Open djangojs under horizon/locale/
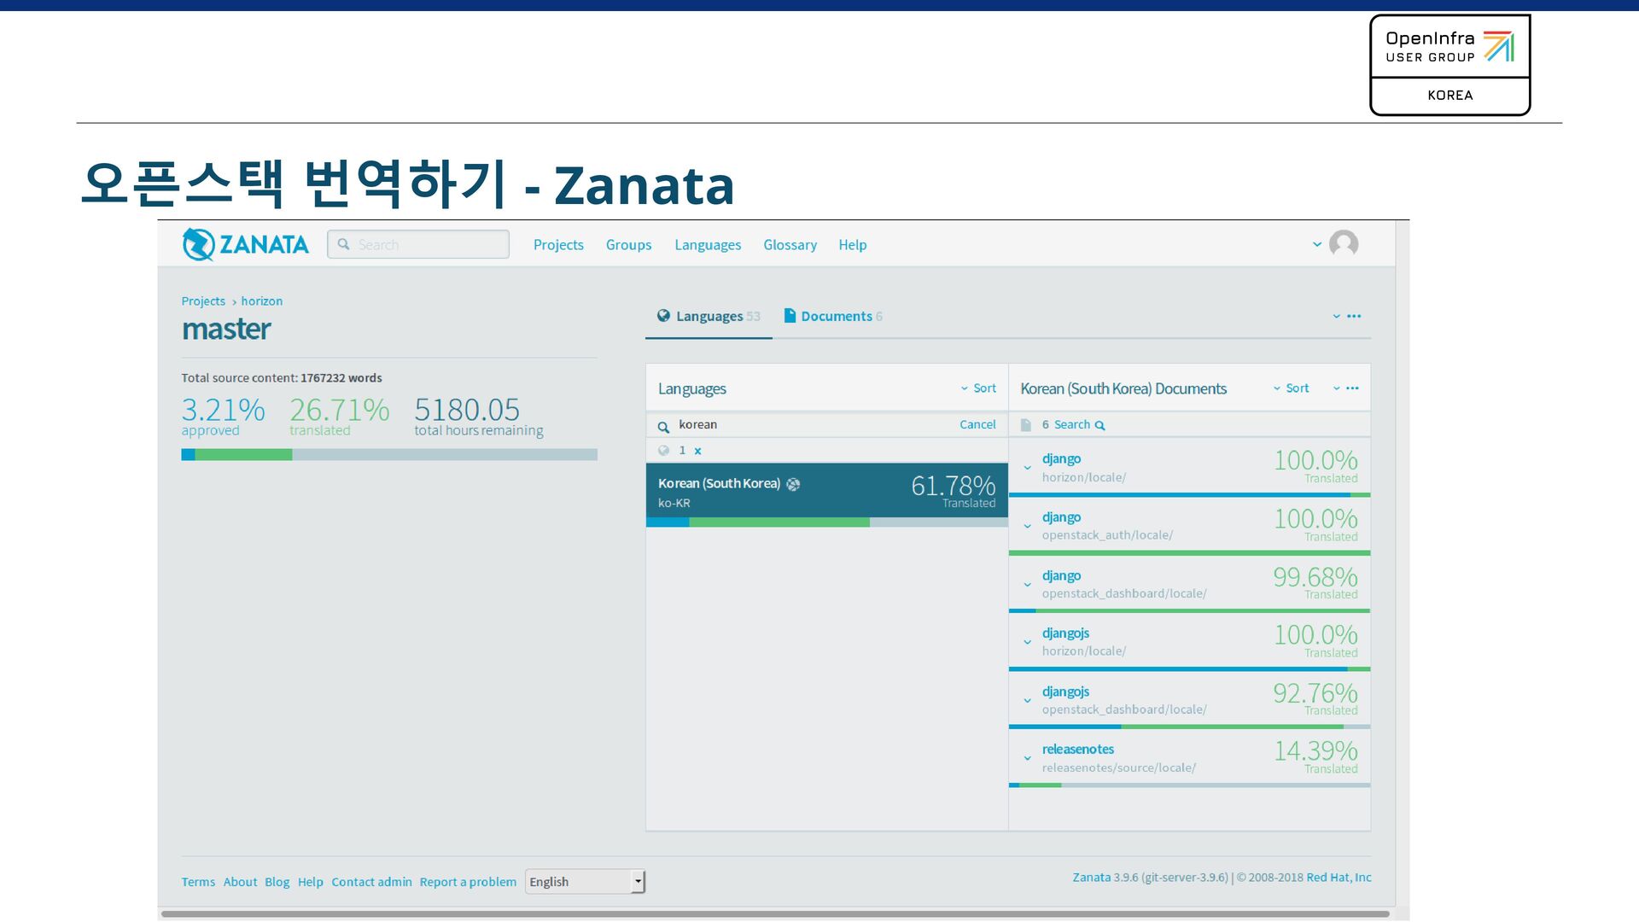 [x=1065, y=633]
